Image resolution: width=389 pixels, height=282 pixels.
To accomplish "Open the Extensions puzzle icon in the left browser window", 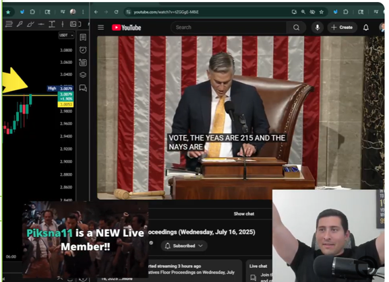I will [x=32, y=11].
